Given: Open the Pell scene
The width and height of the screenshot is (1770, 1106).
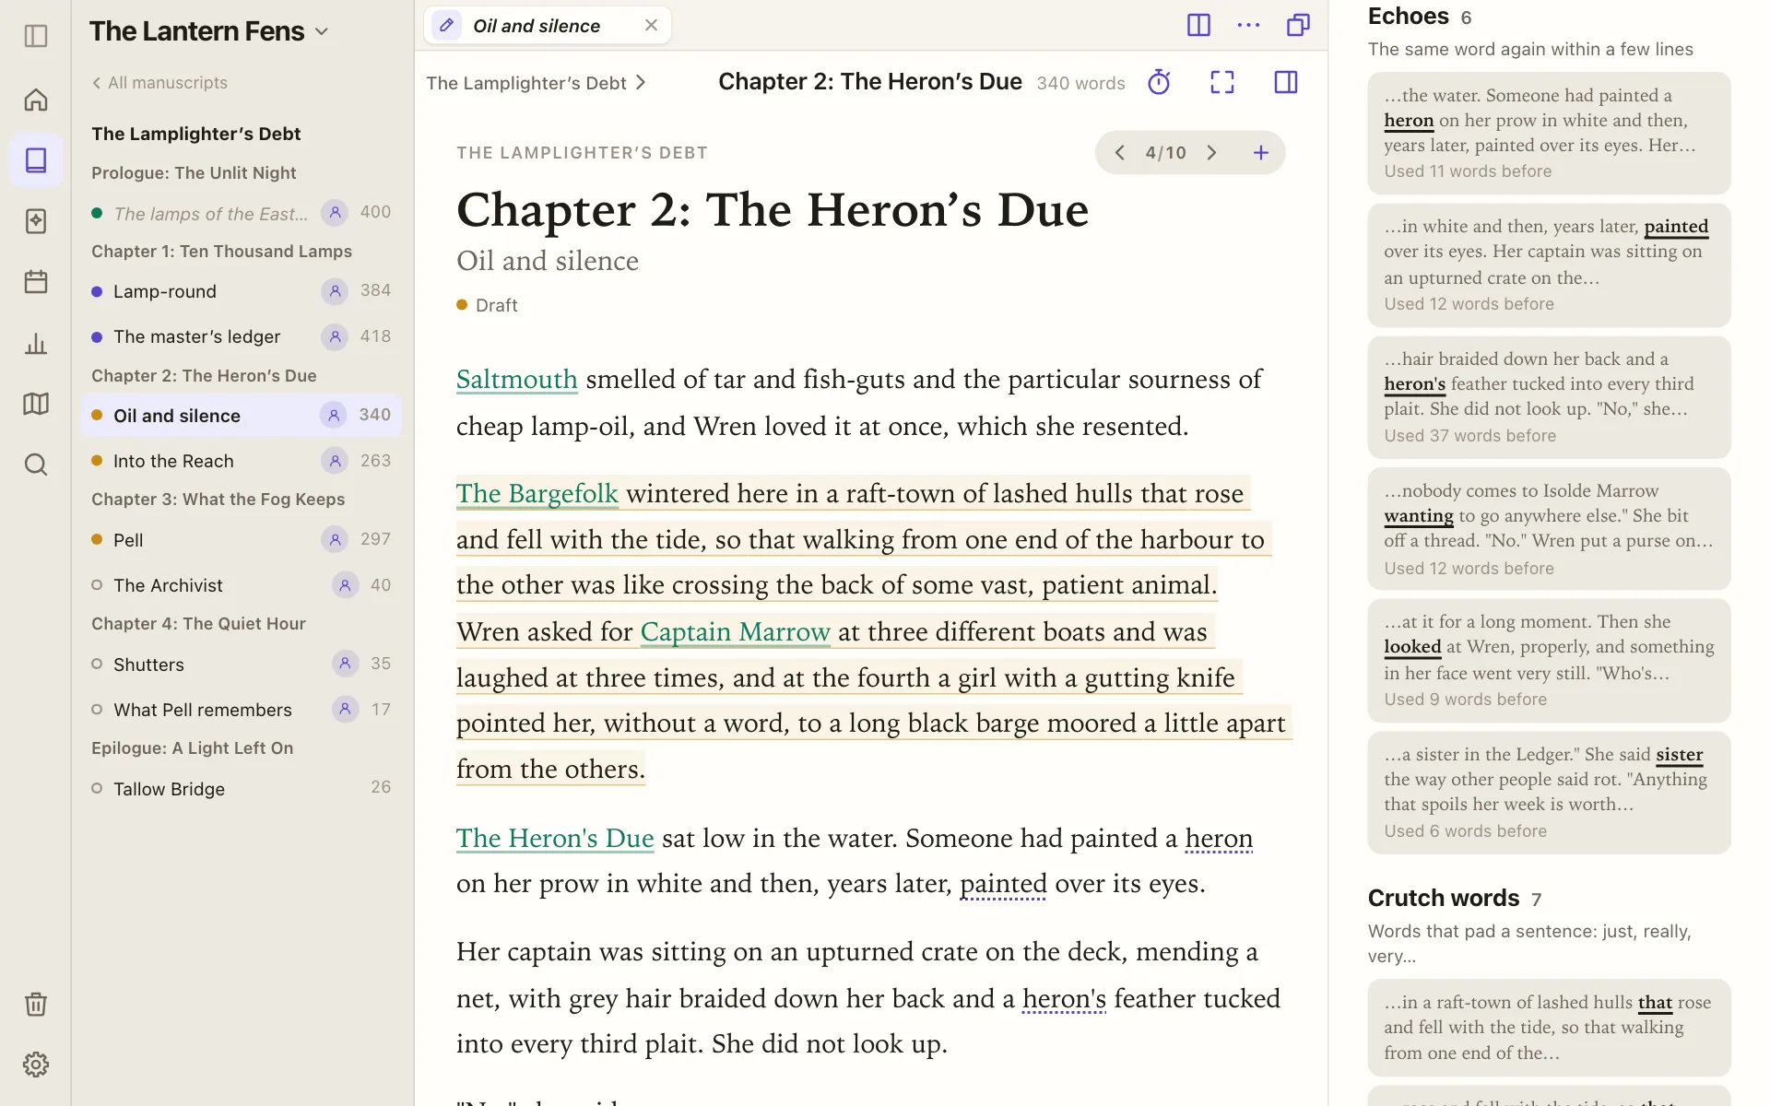Looking at the screenshot, I should point(242,540).
